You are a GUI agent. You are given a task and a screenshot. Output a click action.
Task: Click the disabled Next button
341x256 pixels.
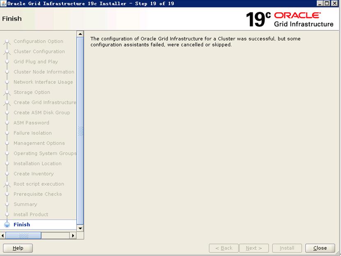[254, 248]
